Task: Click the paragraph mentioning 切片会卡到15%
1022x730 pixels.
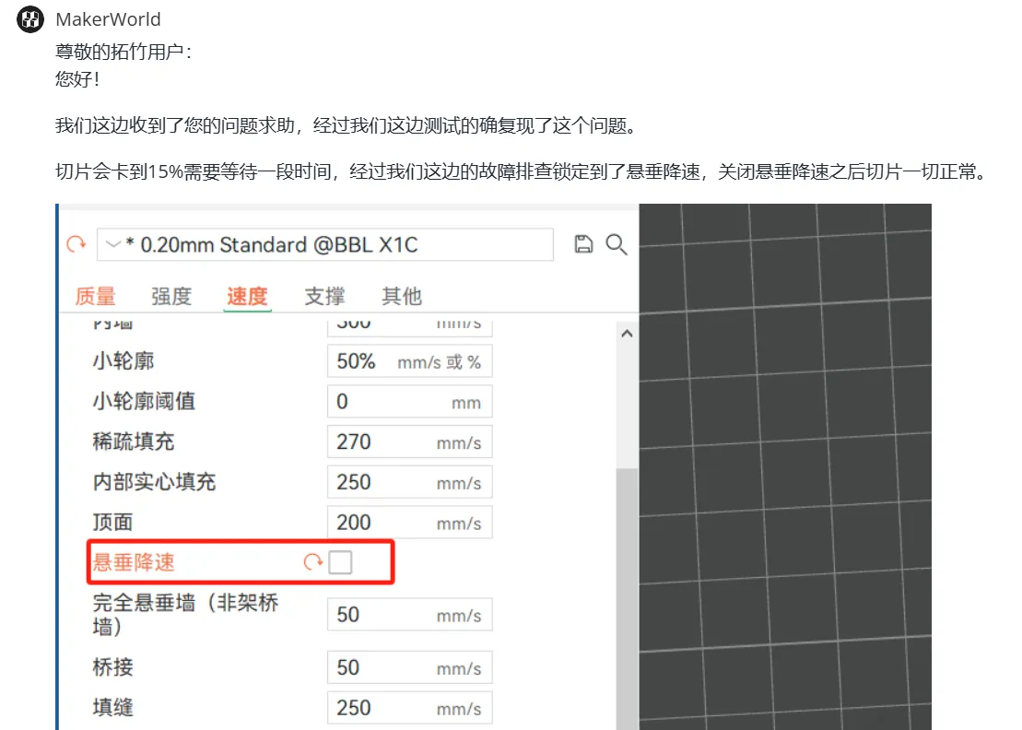Action: (x=523, y=172)
